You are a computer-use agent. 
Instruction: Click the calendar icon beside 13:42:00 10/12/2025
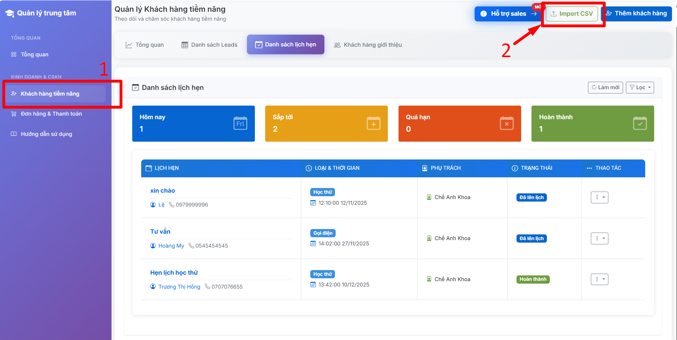[x=313, y=285]
